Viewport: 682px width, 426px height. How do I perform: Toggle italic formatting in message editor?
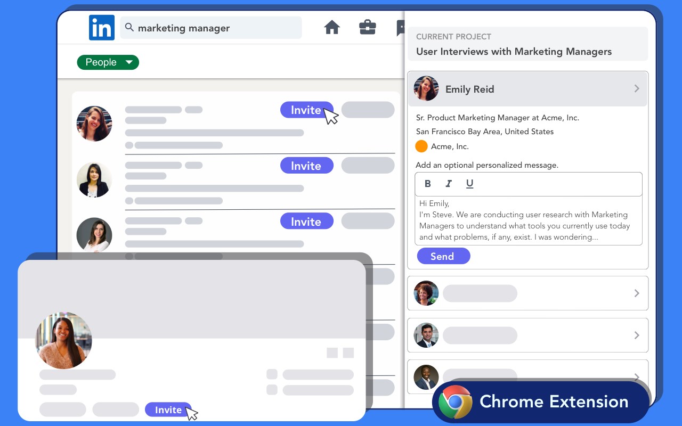[x=449, y=184]
